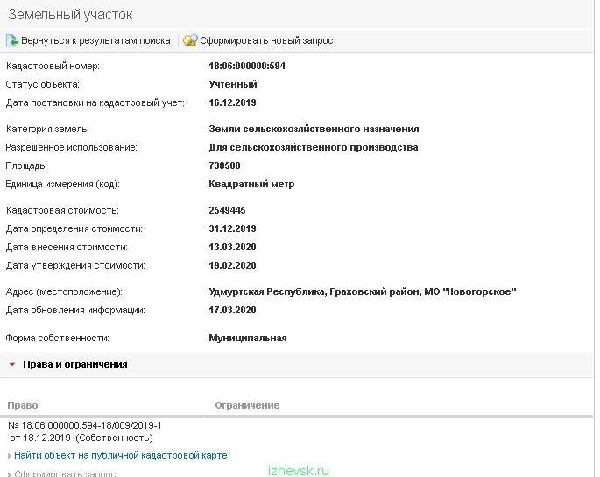Open 'Найти объект на публичной кадастровой карте'
The width and height of the screenshot is (600, 477).
121,455
